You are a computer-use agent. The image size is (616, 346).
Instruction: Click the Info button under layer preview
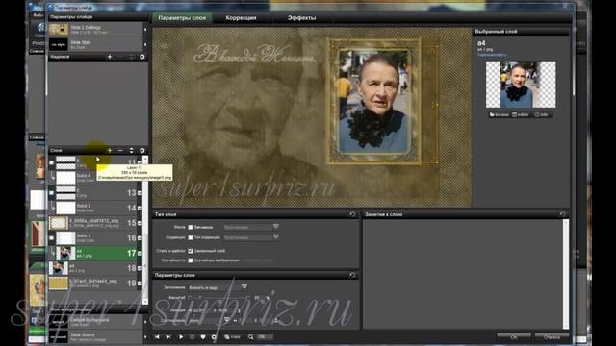pos(542,114)
